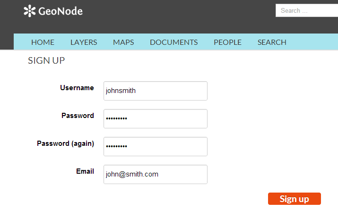
Task: Focus the Search box in header
Action: 306,10
